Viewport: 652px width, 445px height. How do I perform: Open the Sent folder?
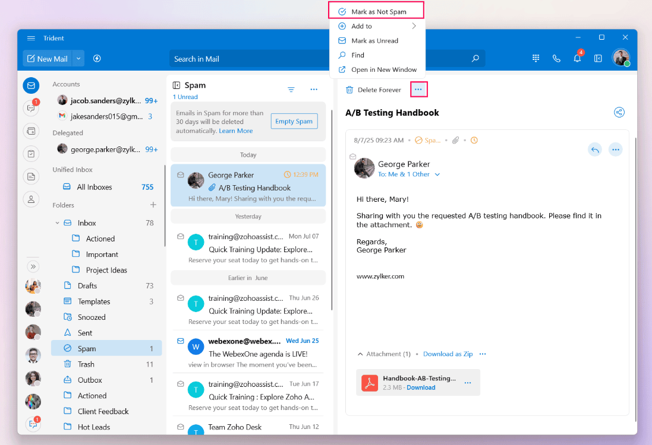click(106, 333)
